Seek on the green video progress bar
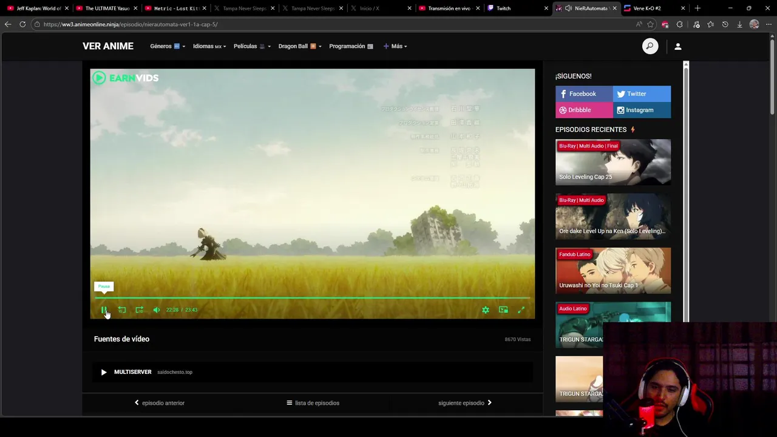777x437 pixels. [x=312, y=297]
